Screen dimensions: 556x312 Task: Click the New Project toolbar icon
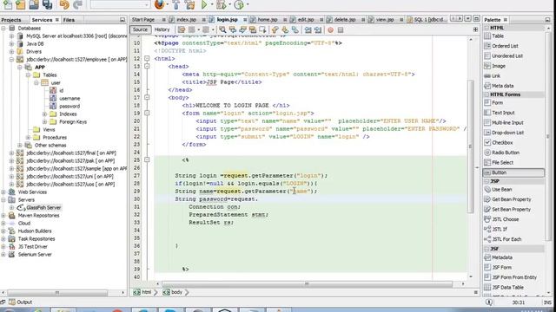(x=21, y=4)
